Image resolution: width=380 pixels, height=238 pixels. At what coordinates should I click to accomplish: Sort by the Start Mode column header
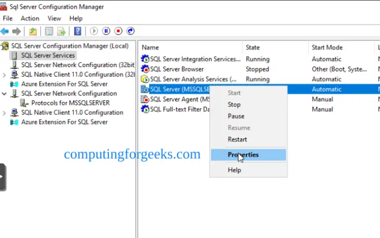pos(327,48)
